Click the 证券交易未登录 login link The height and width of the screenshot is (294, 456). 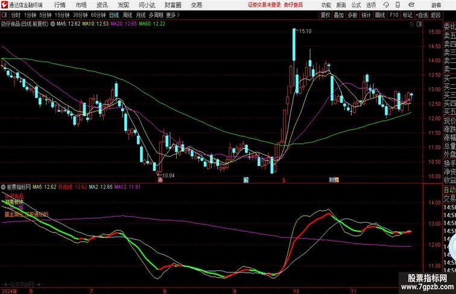[x=264, y=5]
